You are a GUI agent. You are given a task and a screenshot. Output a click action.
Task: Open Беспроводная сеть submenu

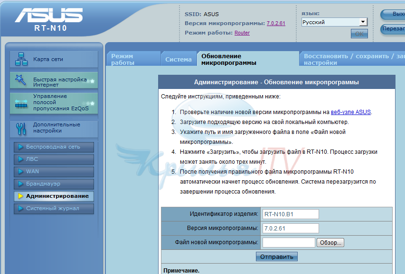click(54, 147)
